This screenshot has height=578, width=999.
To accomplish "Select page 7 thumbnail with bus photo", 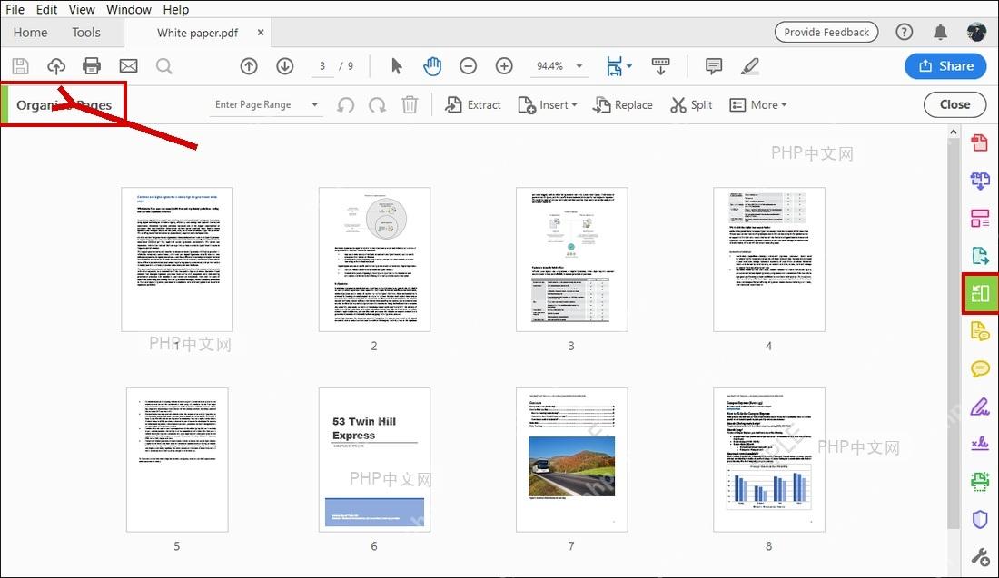I will point(571,460).
